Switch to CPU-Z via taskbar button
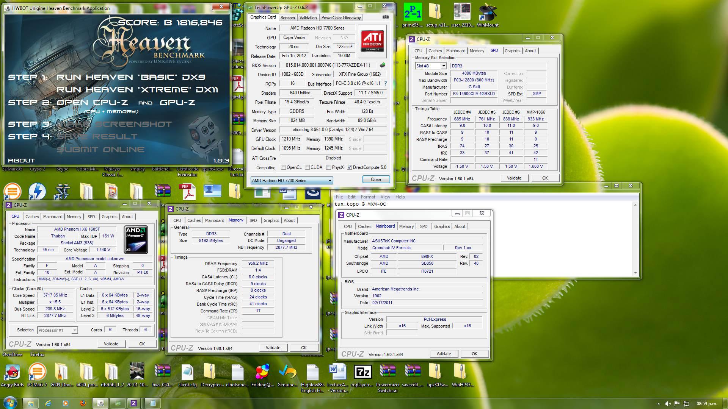Screen dimensions: 728x409 coord(133,403)
